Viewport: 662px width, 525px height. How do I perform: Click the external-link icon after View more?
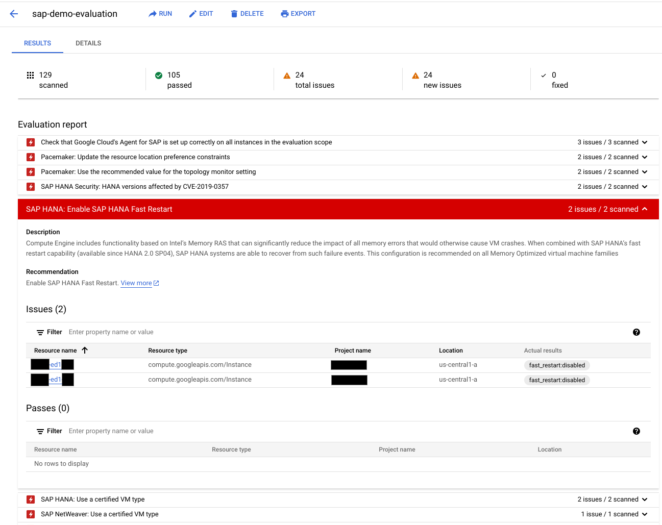pos(156,283)
